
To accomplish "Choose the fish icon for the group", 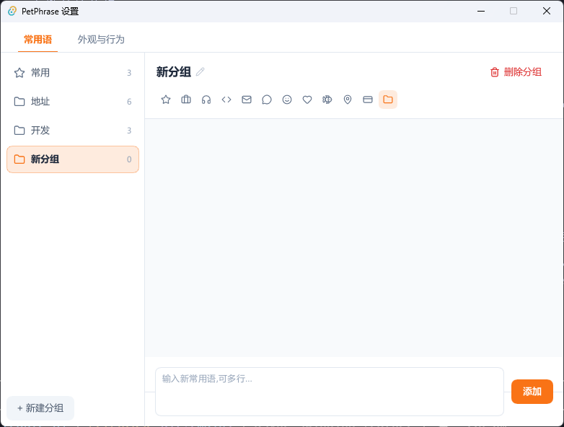I will [x=327, y=100].
